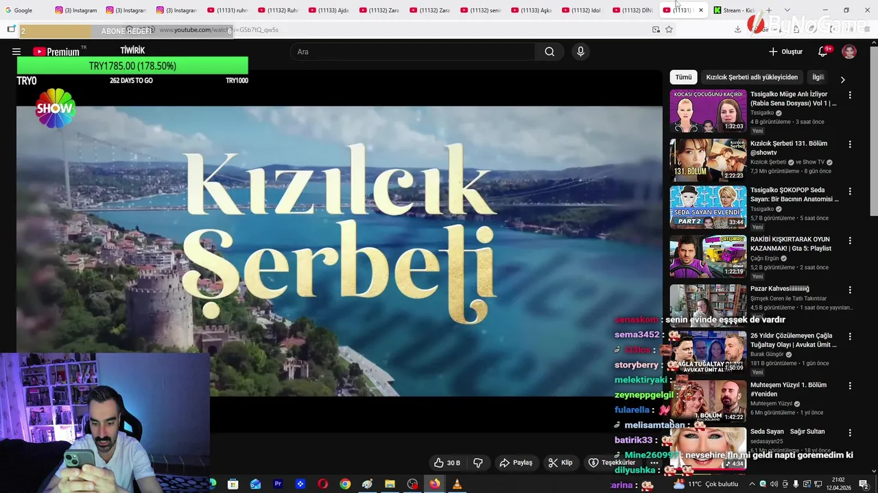
Task: Click the search magnifier button
Action: (549, 51)
